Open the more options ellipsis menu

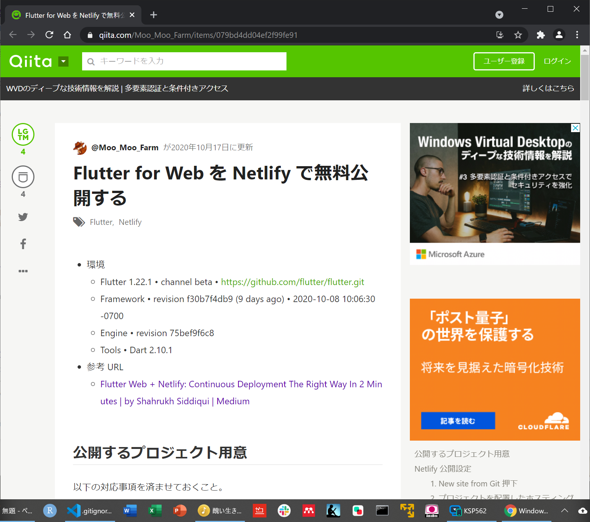[x=23, y=271]
